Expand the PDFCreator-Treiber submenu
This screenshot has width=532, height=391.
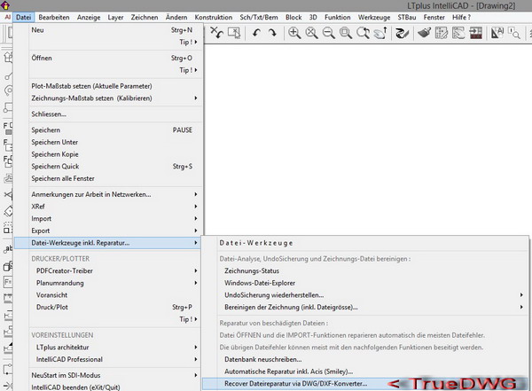[196, 270]
